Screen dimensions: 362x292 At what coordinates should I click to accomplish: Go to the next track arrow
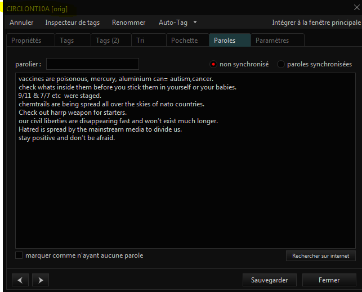click(41, 280)
